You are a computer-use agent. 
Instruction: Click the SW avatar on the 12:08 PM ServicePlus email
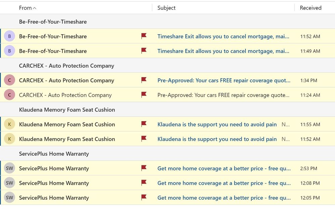coord(9,183)
